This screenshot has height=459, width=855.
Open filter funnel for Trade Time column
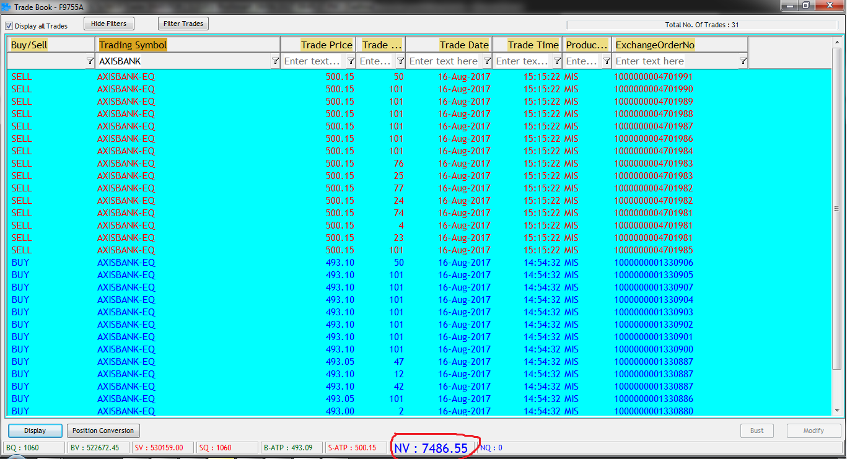[x=557, y=61]
